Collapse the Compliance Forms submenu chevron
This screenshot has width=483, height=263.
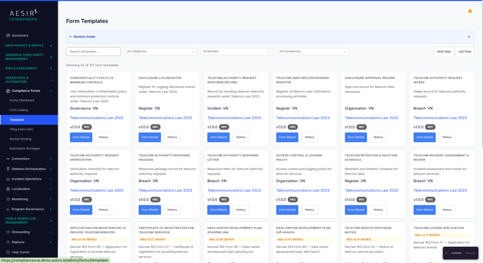coord(51,91)
